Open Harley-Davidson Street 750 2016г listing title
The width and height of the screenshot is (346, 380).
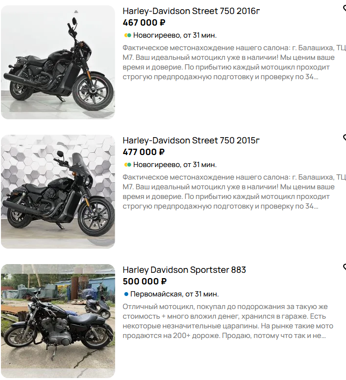[x=191, y=11]
